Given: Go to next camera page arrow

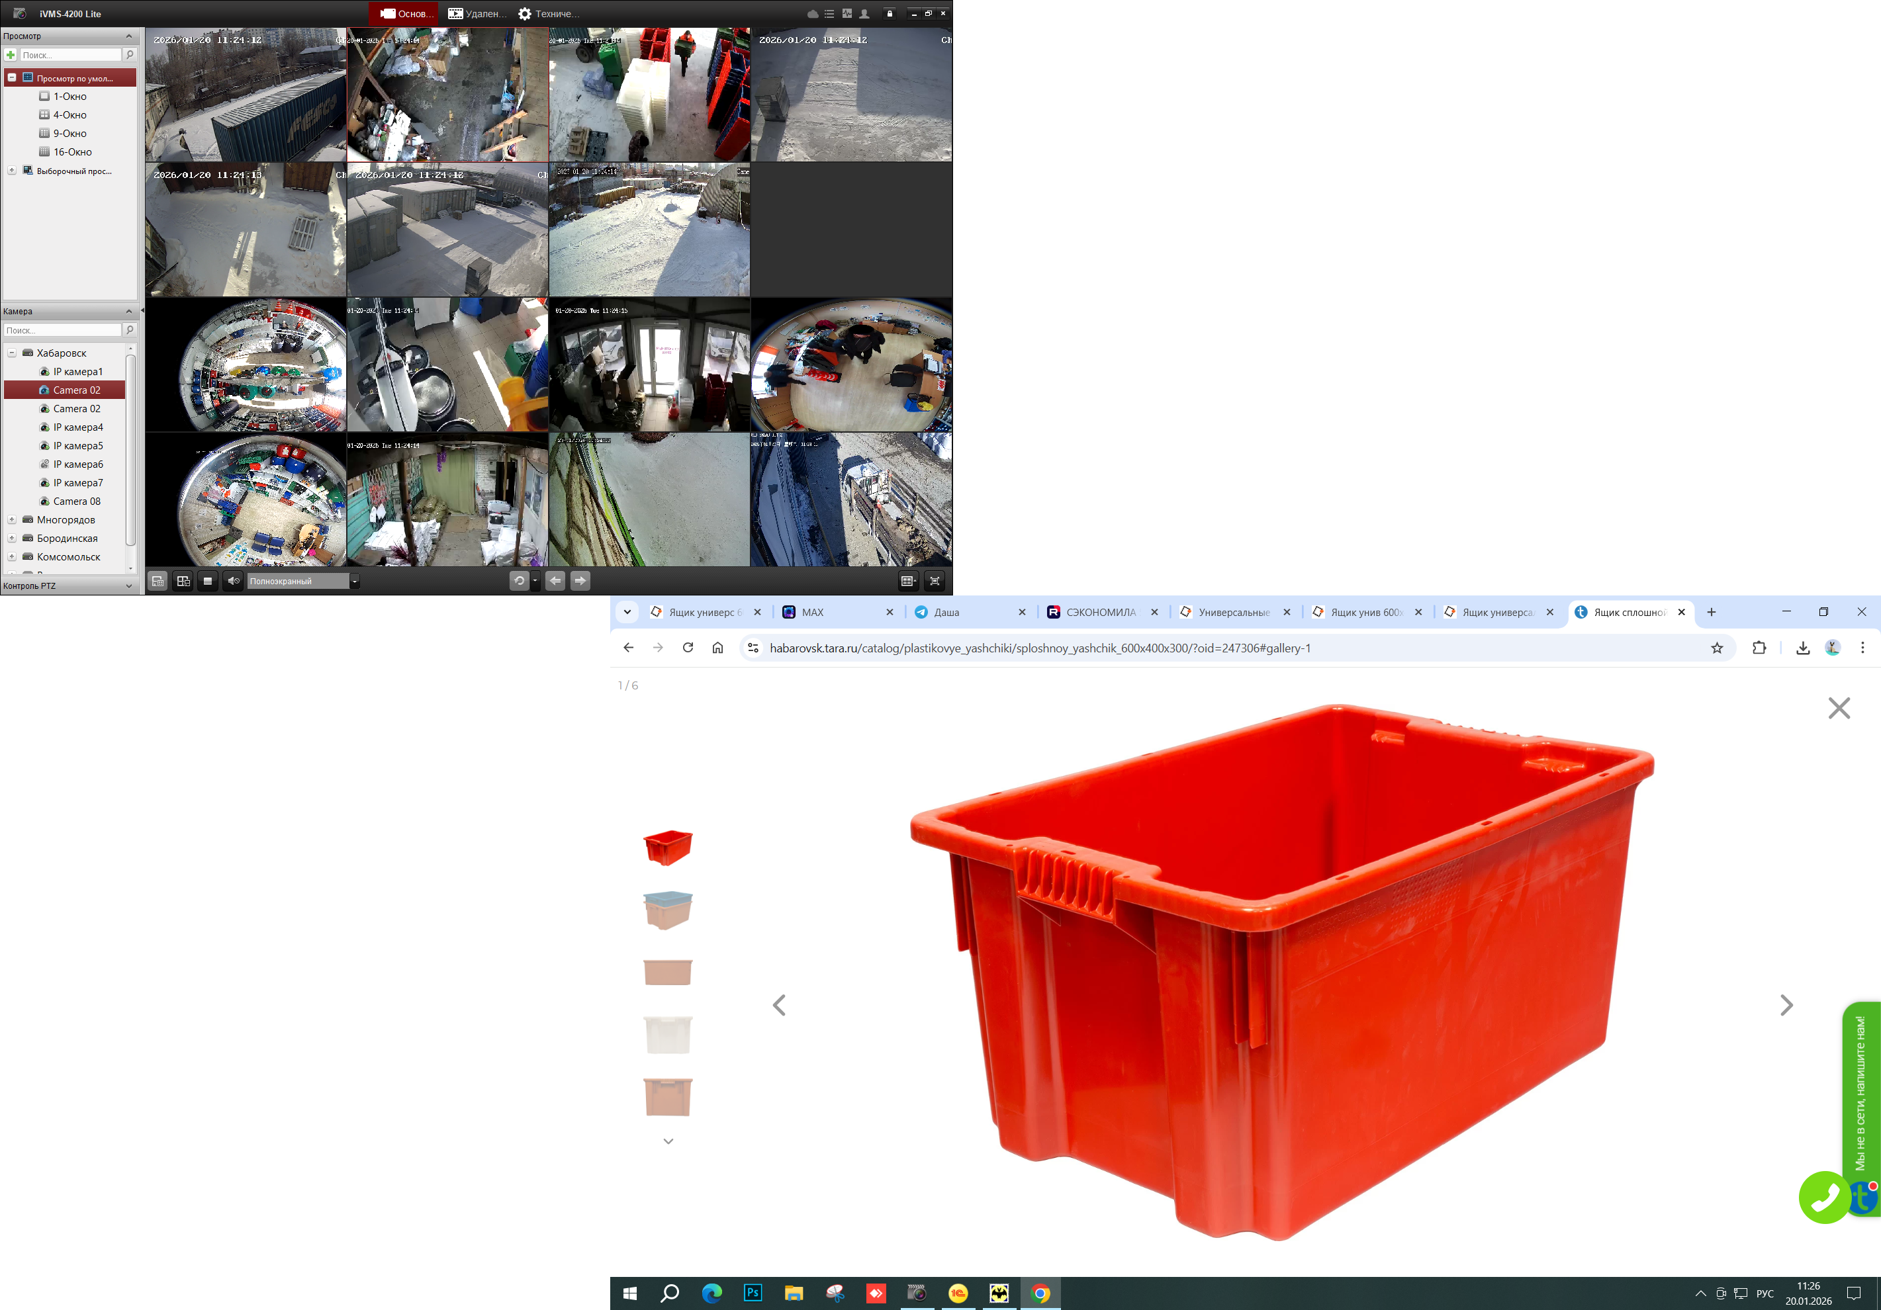Looking at the screenshot, I should (x=580, y=580).
